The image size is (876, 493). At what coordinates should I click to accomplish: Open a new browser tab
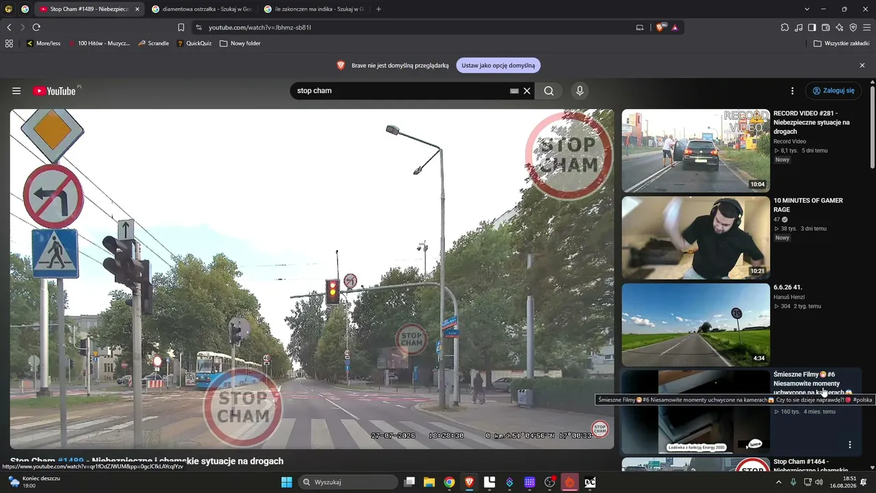pos(378,9)
